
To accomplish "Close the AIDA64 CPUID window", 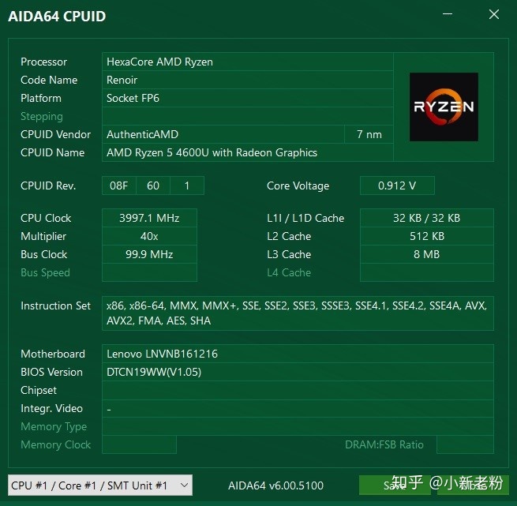I will tap(494, 14).
